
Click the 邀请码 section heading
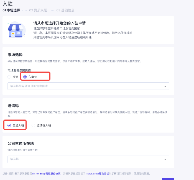(13, 106)
